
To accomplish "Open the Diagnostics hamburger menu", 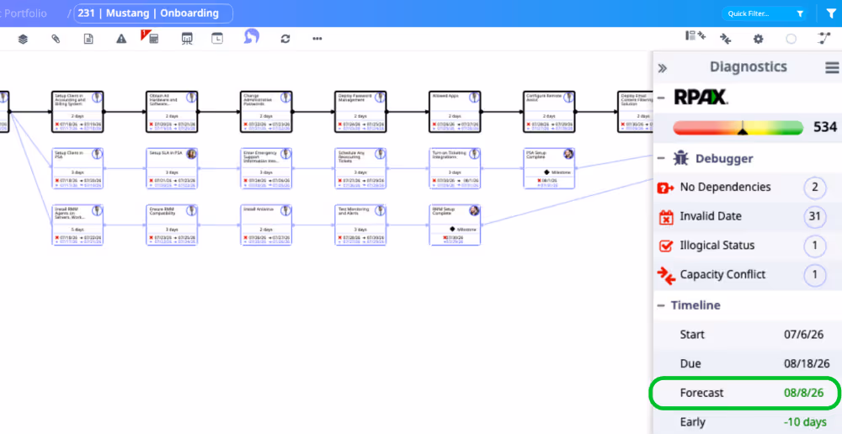I will click(832, 67).
